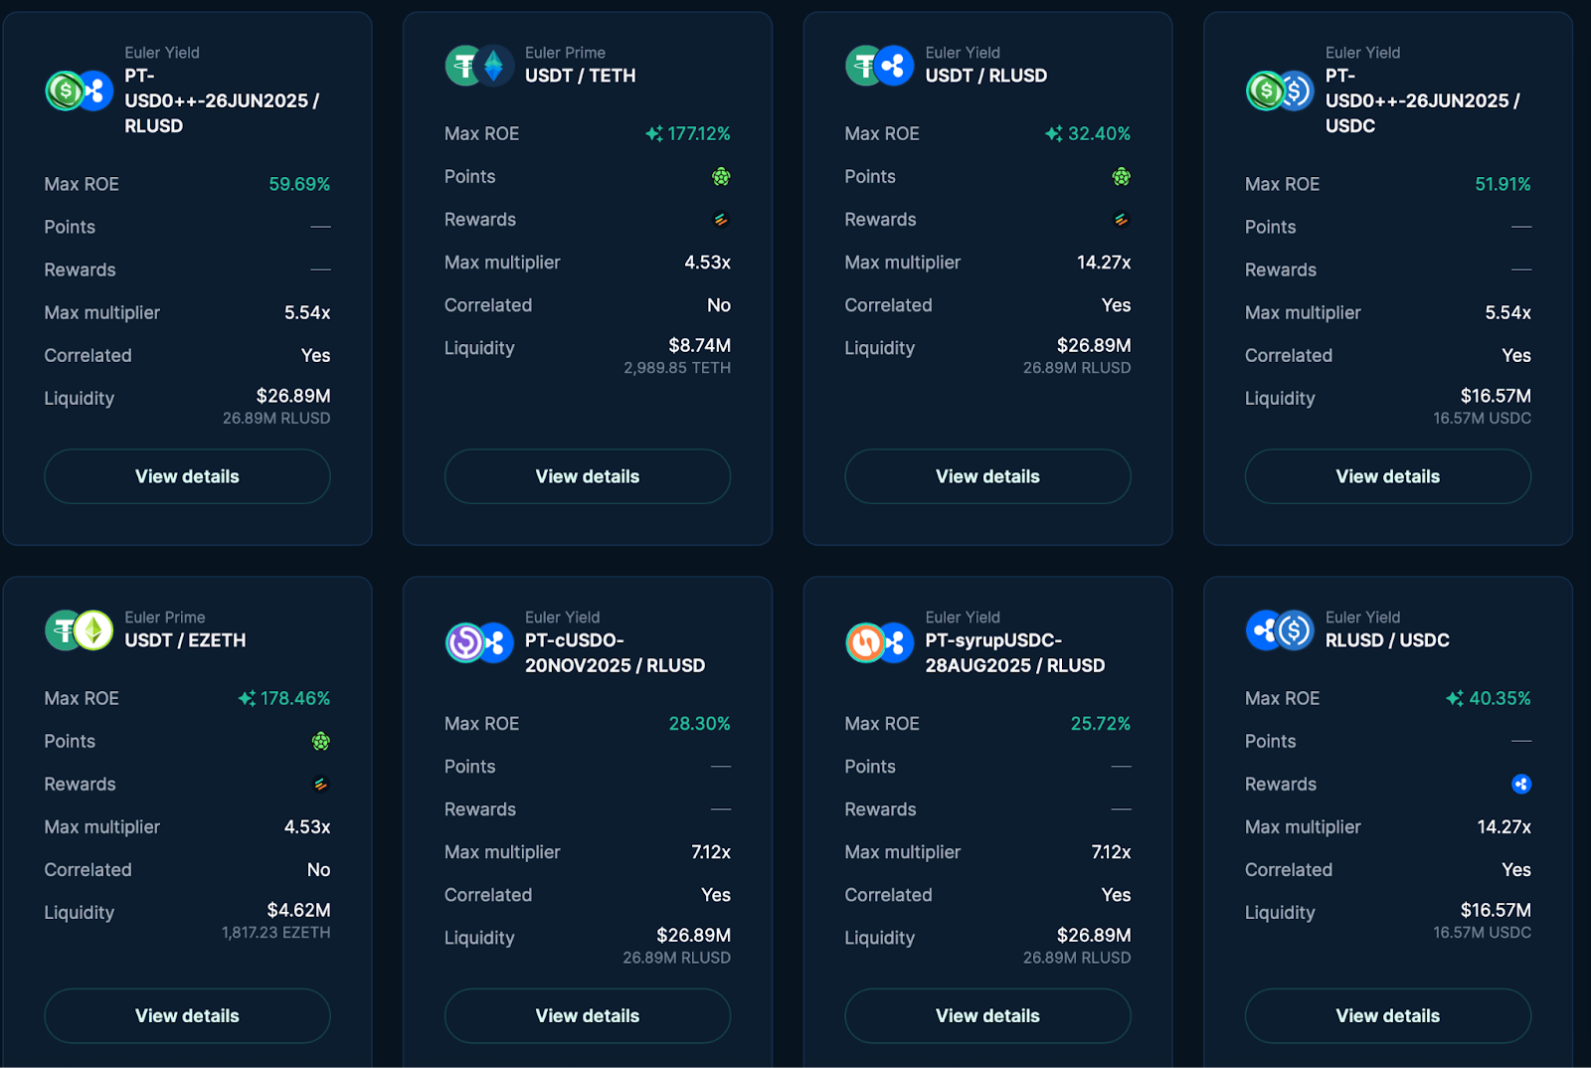Click the USDT / RLUSD card title
1591x1068 pixels.
tap(986, 76)
